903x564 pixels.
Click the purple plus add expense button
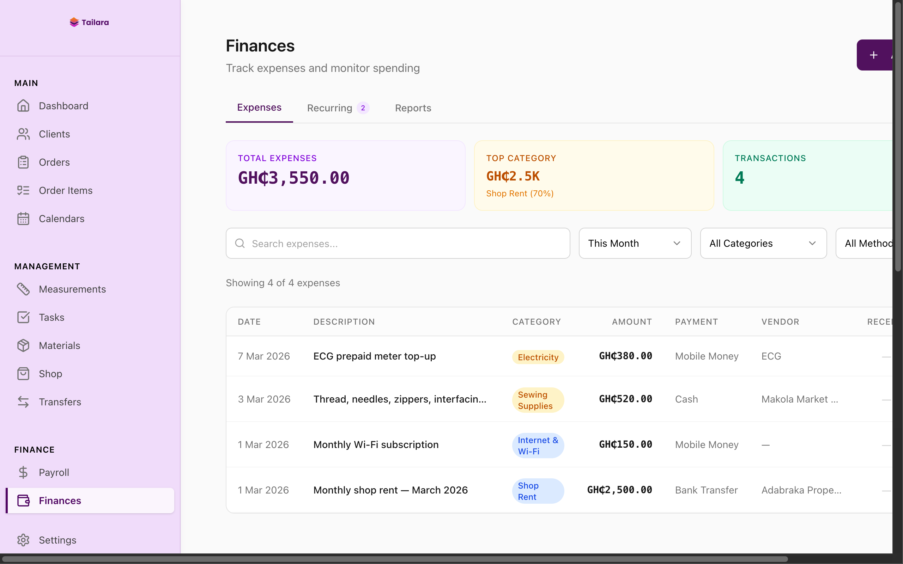point(873,55)
